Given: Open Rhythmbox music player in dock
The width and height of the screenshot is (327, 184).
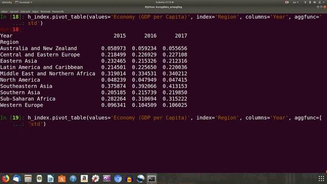Looking at the screenshot, I should [39, 178].
